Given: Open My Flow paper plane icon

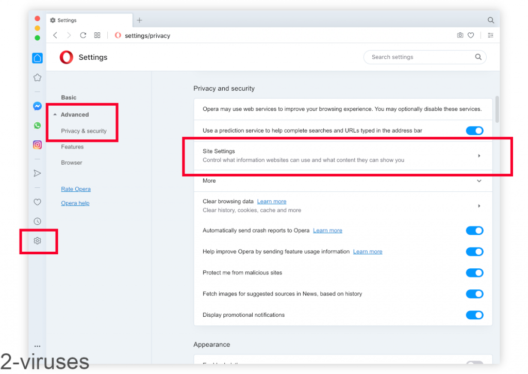Looking at the screenshot, I should coord(37,173).
